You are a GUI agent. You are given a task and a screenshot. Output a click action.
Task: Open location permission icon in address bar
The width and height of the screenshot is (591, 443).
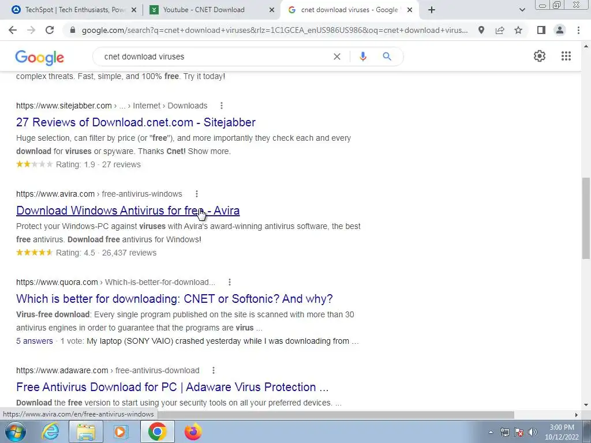click(481, 30)
